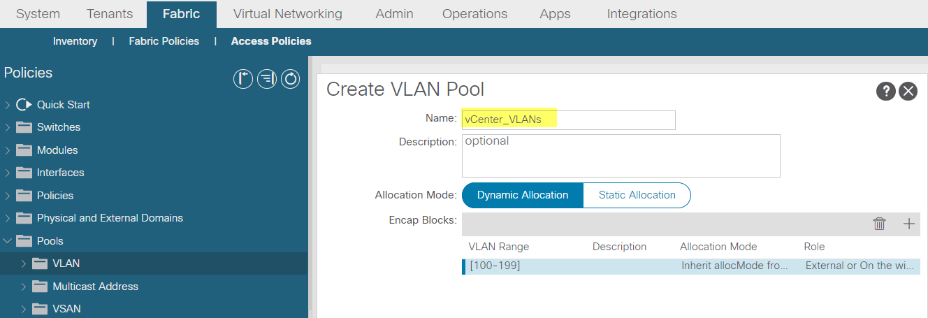Expand the Interfaces tree node
This screenshot has width=928, height=318.
(8, 173)
